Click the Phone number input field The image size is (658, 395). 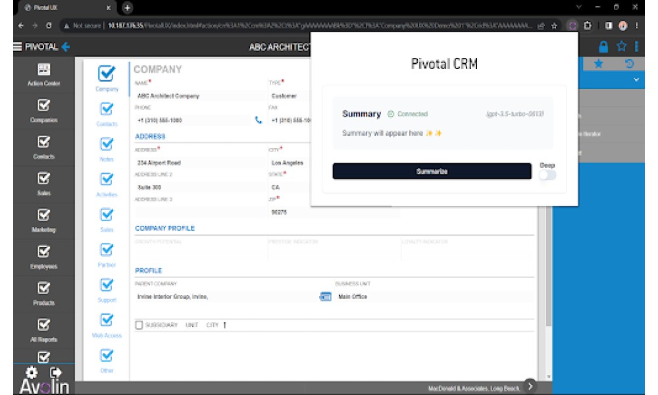[193, 120]
